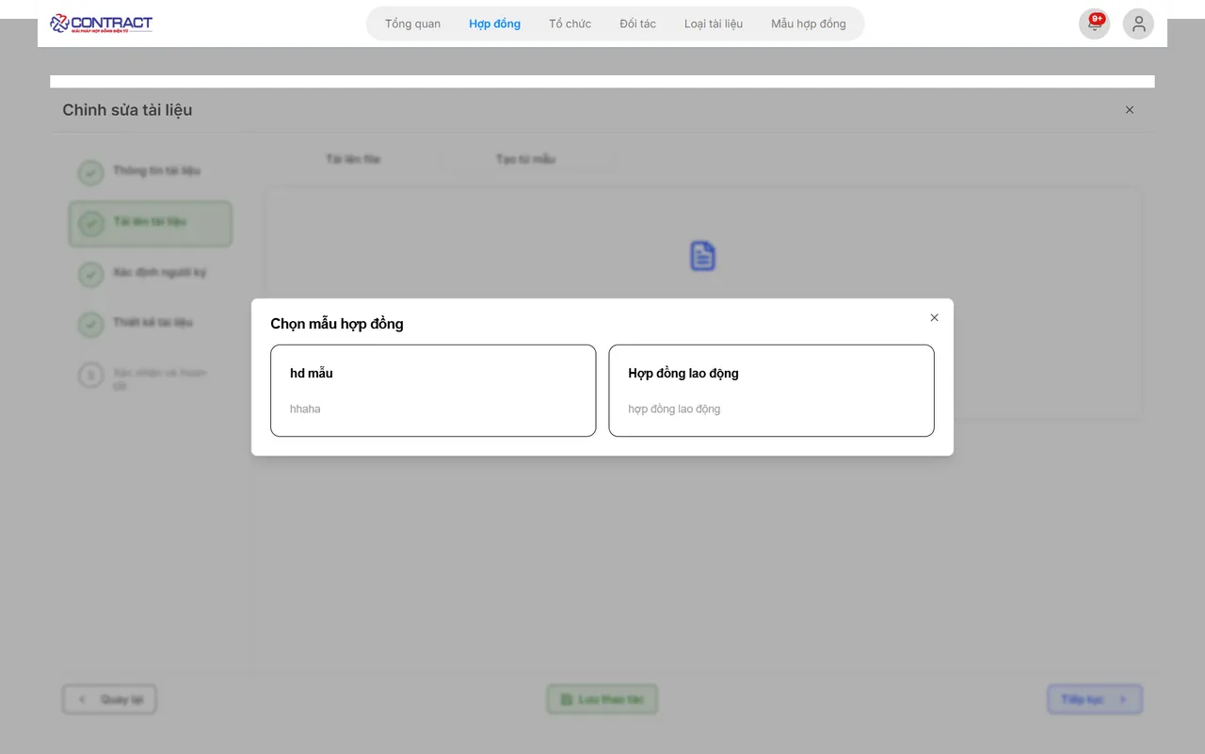Viewport: 1205px width, 754px height.
Task: Close the Chọn mẫu hợp đồng dialog
Action: point(934,318)
